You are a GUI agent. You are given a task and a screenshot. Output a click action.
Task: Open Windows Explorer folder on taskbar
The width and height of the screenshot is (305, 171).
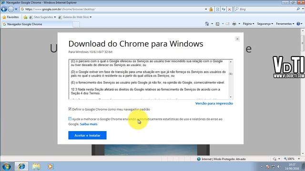click(x=36, y=166)
